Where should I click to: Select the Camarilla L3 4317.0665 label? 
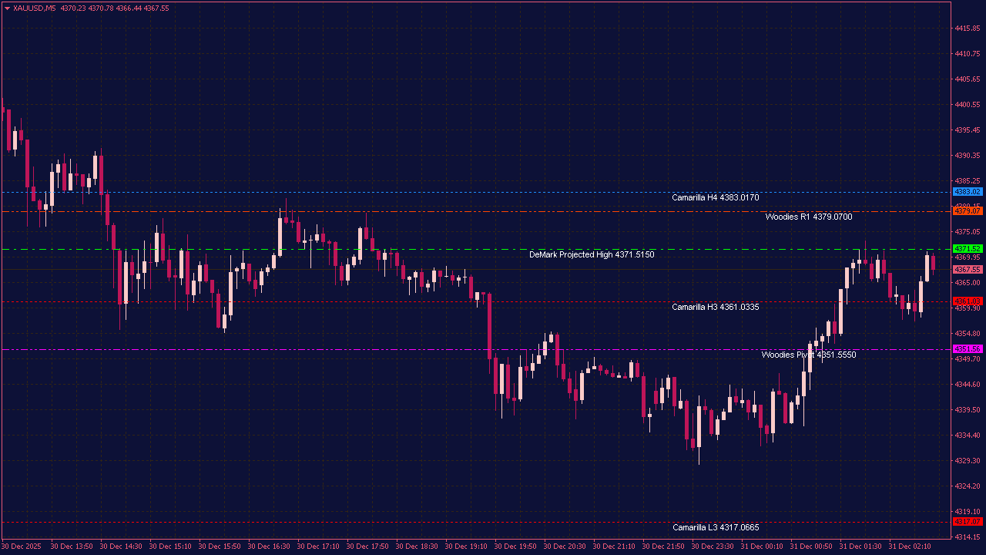tap(716, 527)
